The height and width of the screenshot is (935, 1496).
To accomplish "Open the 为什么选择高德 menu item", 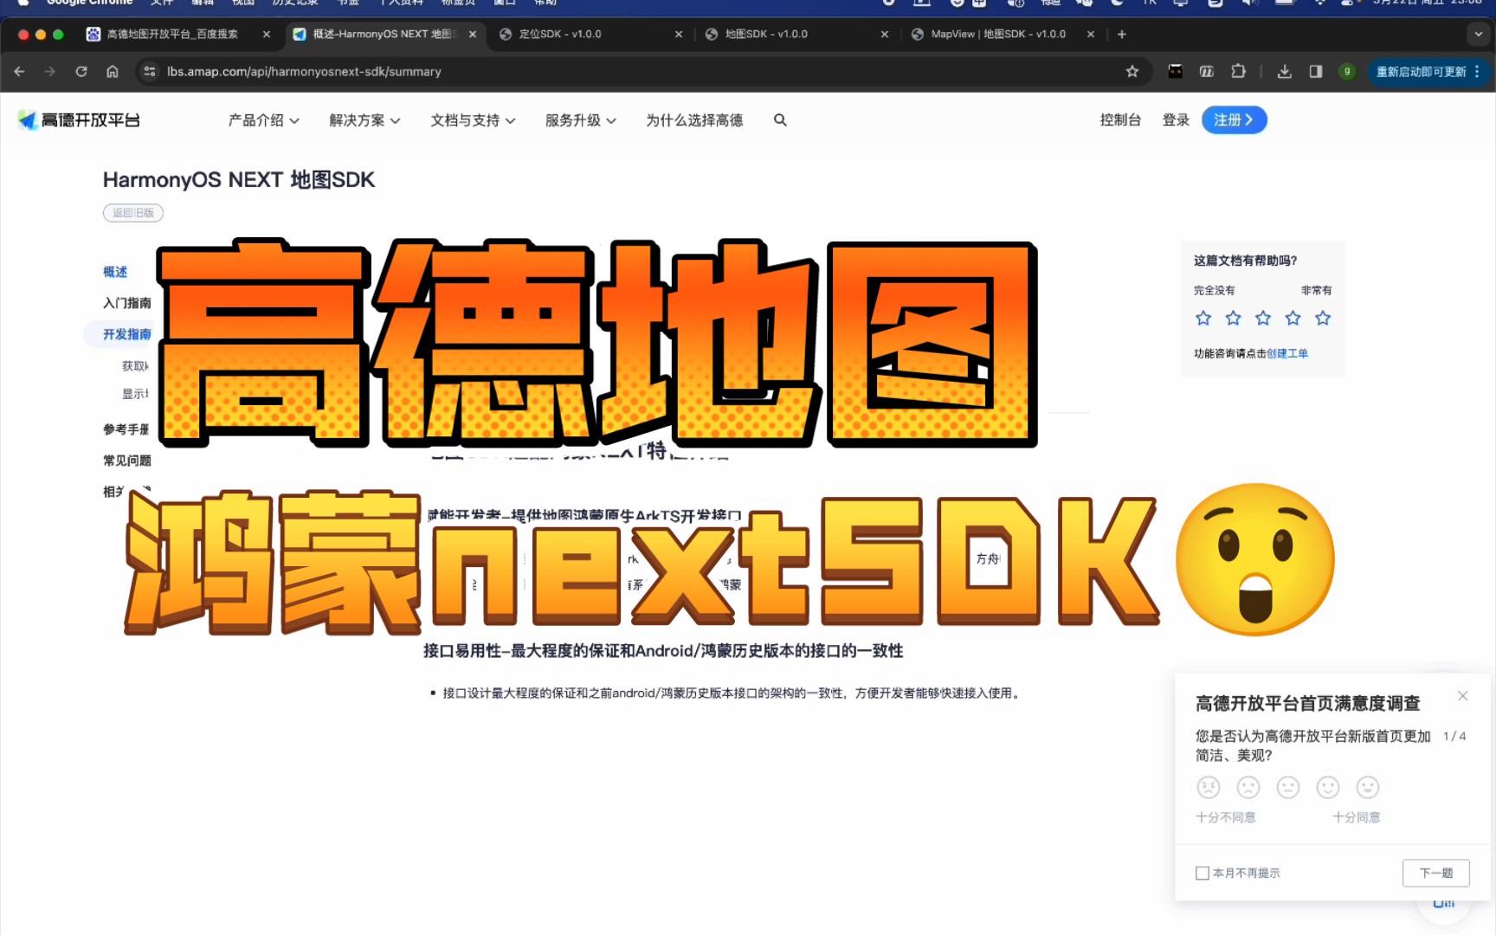I will click(694, 120).
